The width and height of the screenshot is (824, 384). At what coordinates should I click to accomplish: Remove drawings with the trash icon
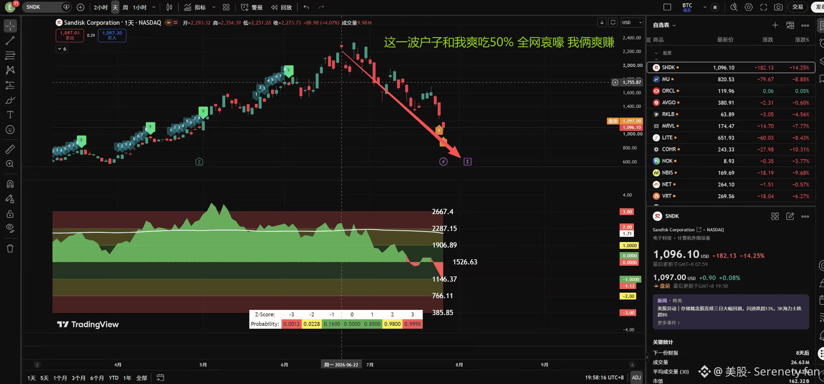10,249
